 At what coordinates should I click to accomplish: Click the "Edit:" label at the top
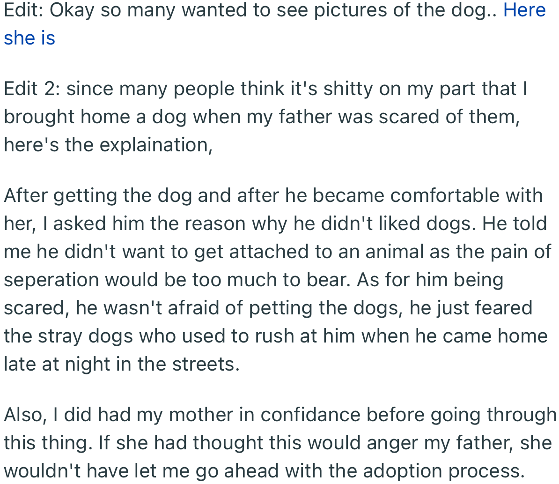pos(23,10)
